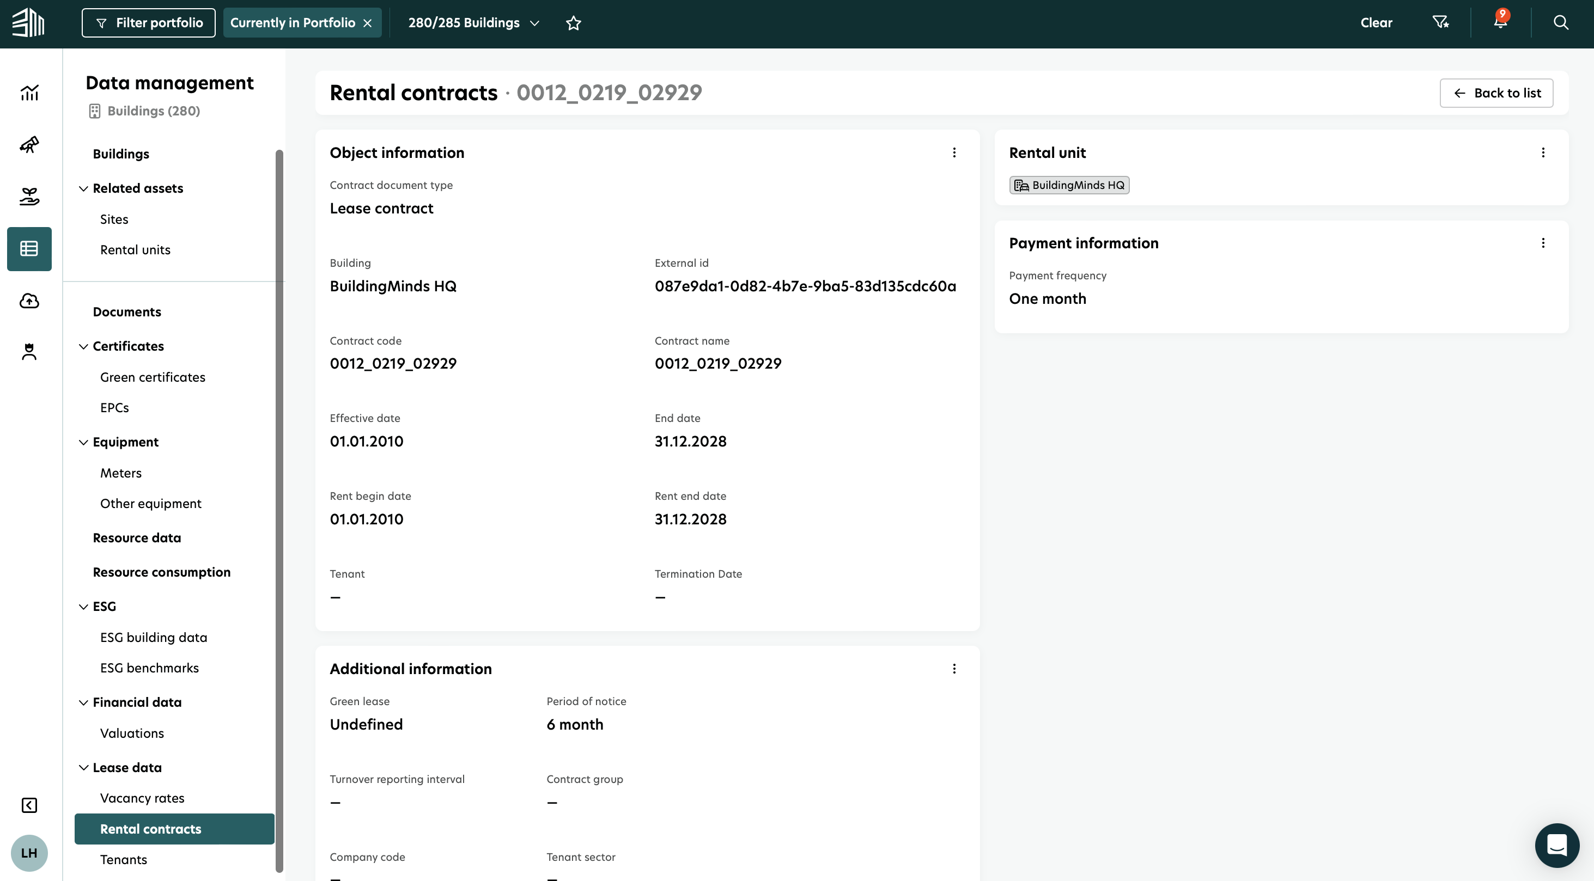Open the notifications bell icon
Image resolution: width=1594 pixels, height=881 pixels.
[1500, 22]
